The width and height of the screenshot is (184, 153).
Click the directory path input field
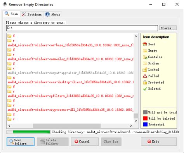(x=82, y=28)
